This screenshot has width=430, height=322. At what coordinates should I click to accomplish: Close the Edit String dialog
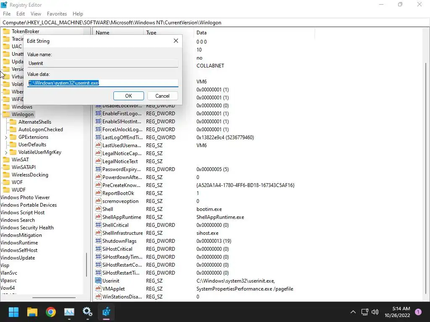(x=176, y=41)
